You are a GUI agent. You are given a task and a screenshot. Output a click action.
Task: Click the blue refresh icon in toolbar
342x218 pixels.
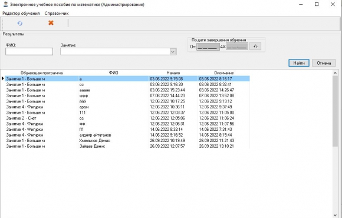pyautogui.click(x=20, y=23)
